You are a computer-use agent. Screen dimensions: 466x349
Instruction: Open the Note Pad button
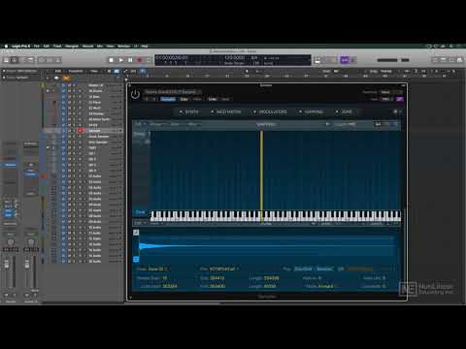pos(443,60)
